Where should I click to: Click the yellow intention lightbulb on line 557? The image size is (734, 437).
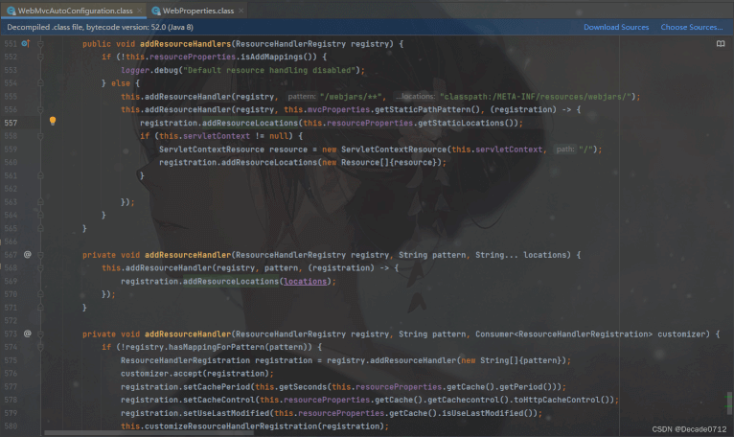[53, 122]
